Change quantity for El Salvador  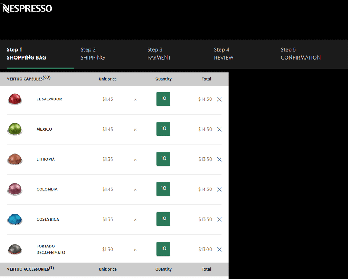click(x=163, y=99)
